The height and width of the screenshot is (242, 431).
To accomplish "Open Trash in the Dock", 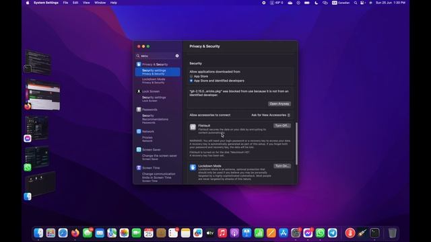I will click(x=392, y=233).
